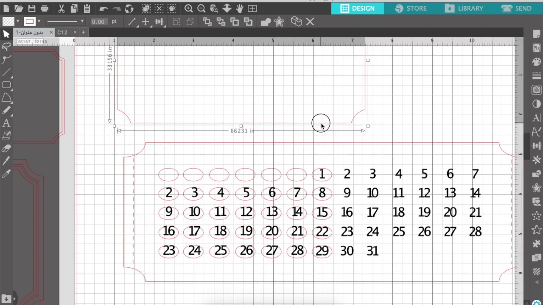This screenshot has height=305, width=543.
Task: Open the Text Style panel
Action: [536, 118]
